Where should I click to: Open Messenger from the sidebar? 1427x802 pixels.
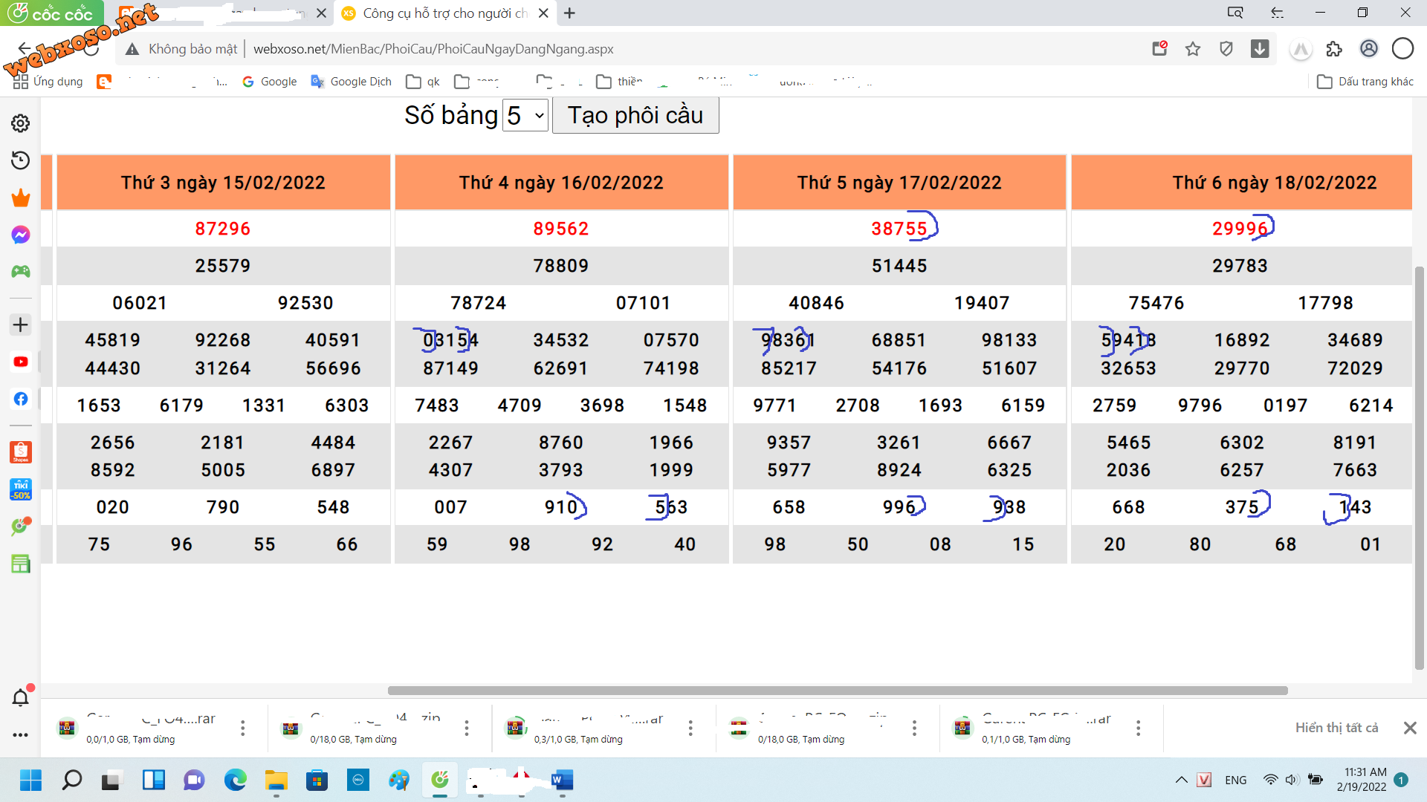click(21, 235)
